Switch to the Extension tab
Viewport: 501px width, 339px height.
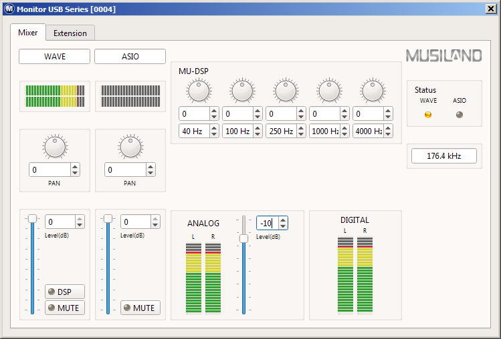(70, 33)
